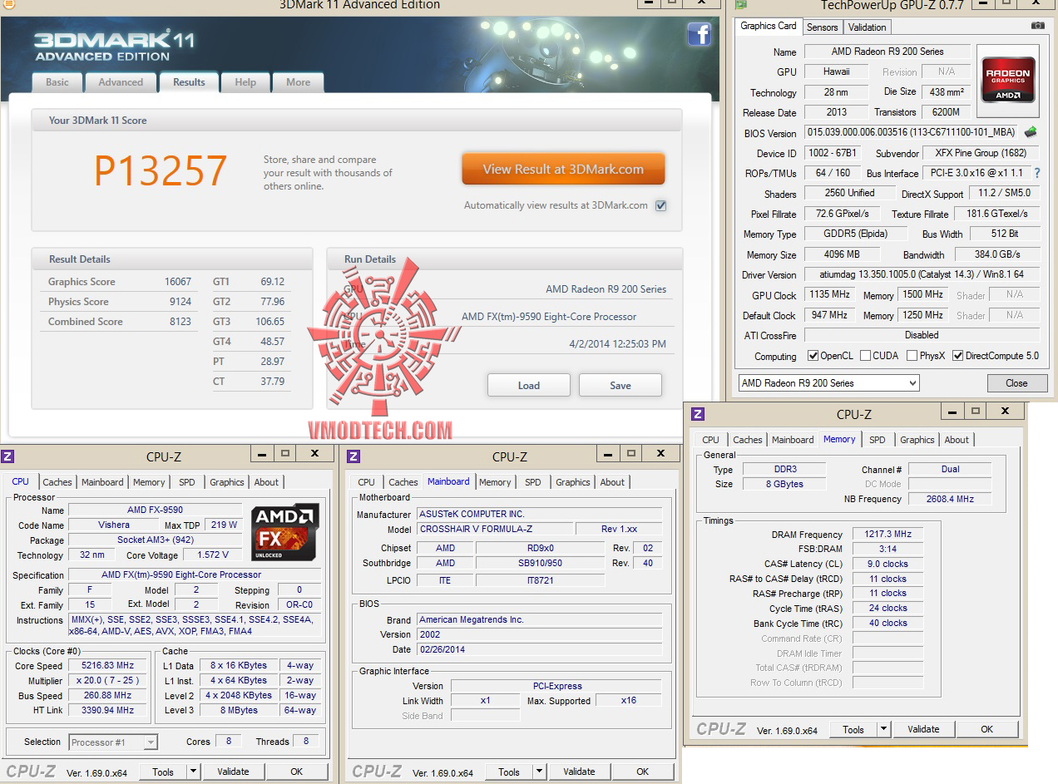Open the More tab in 3DMark 11
The height and width of the screenshot is (784, 1058).
(299, 82)
